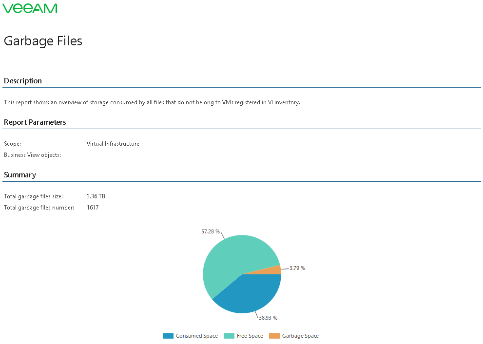
Task: Click the Consumed Space legend swatch
Action: click(x=168, y=336)
